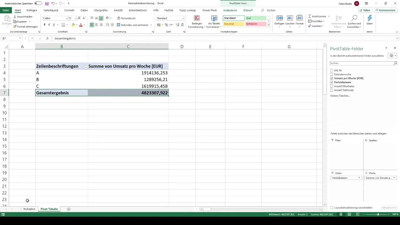Viewport: 400px width, 225px height.
Task: Click the red font color A icon
Action: click(81, 25)
